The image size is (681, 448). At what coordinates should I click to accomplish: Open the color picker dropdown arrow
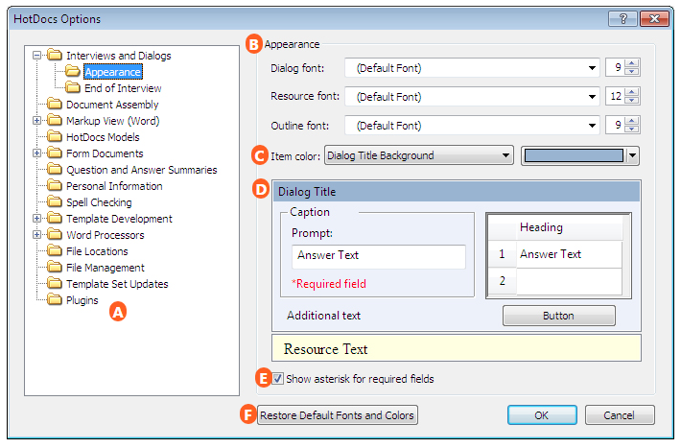click(632, 155)
